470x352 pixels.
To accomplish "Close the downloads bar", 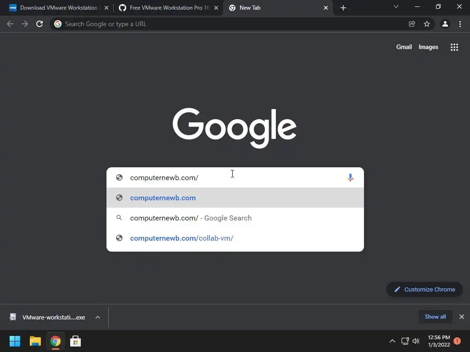I will click(462, 317).
